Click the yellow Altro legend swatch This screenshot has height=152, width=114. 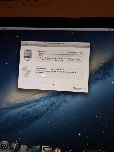[x=75, y=59]
